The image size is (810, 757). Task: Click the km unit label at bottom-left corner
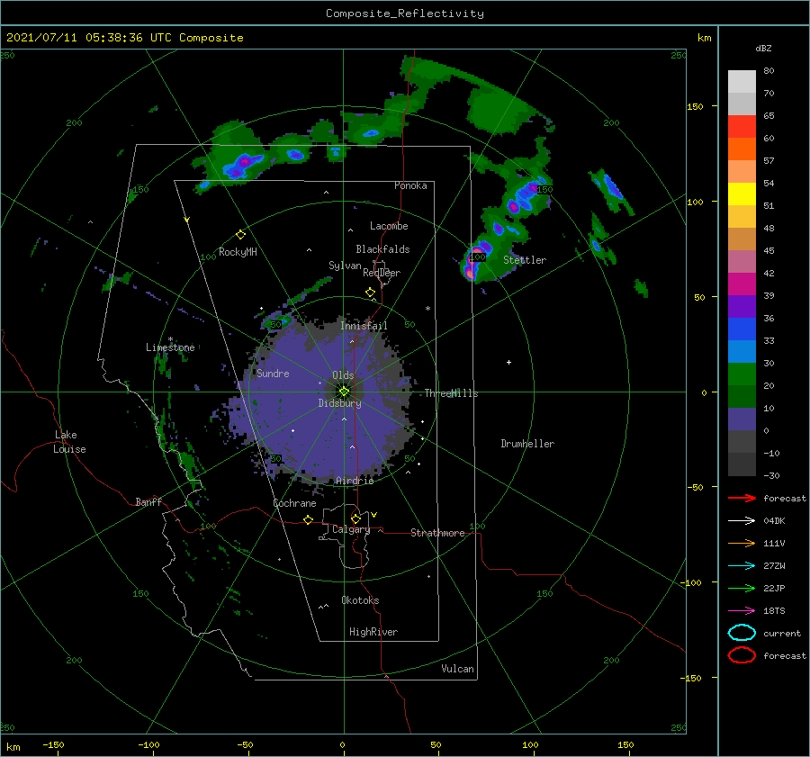[13, 747]
